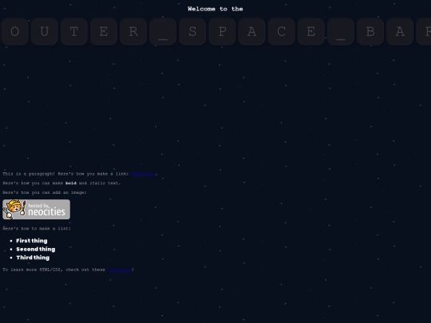Click the O letter tile

15,32
